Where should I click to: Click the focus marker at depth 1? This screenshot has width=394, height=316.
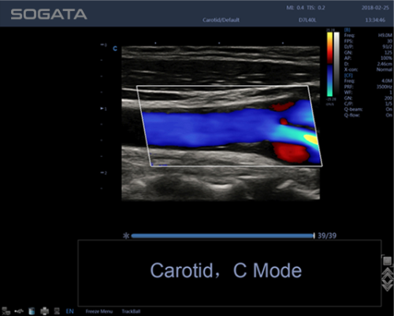coord(102,108)
